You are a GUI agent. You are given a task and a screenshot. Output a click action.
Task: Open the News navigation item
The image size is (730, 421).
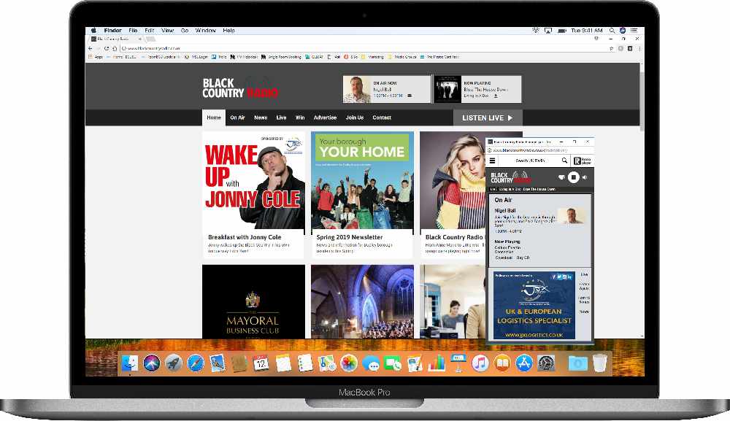[261, 117]
